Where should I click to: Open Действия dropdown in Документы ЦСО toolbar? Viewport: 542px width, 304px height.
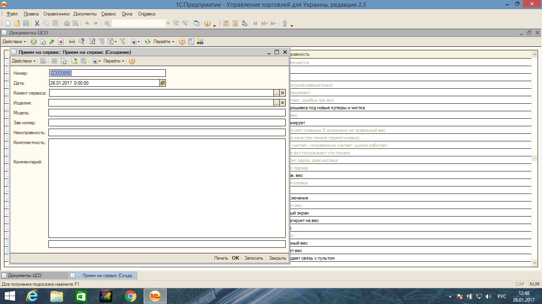point(14,42)
